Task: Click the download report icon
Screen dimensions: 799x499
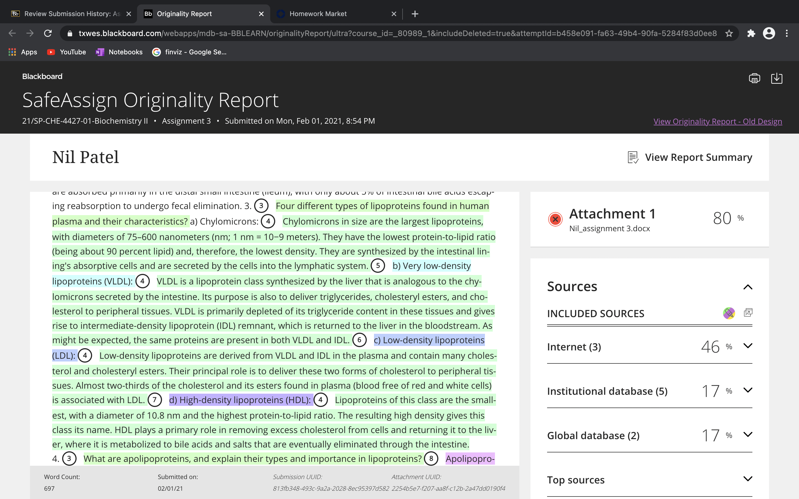Action: [777, 78]
